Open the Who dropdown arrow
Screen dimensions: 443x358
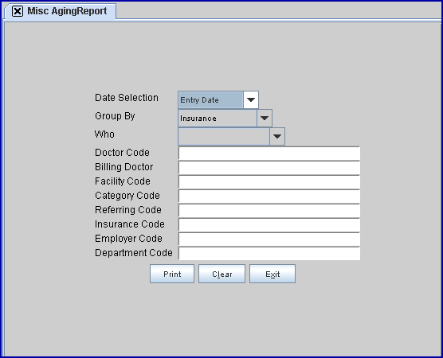tap(277, 137)
